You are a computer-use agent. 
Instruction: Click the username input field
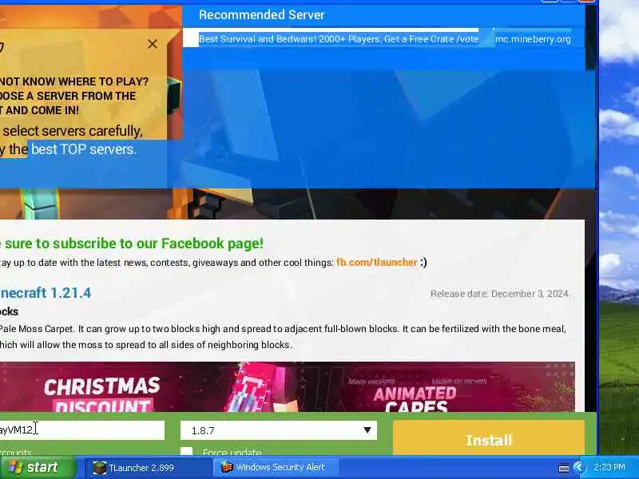coord(81,430)
